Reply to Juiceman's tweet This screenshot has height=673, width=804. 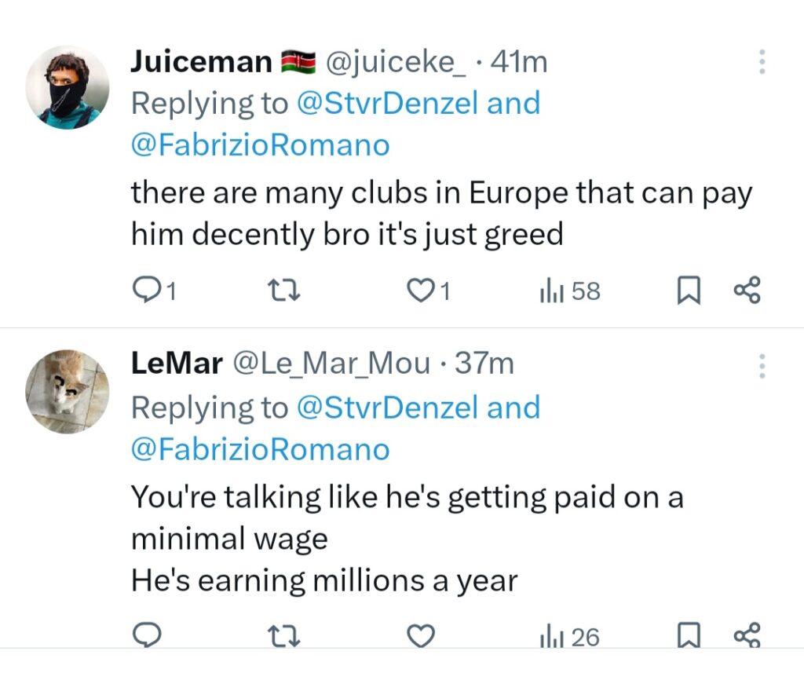pyautogui.click(x=145, y=291)
